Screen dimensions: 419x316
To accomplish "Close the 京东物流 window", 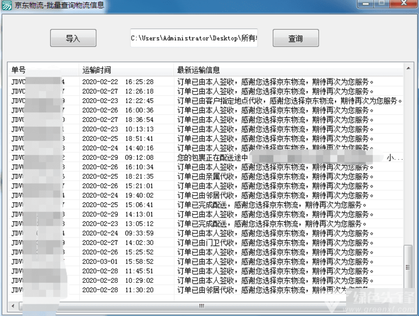I will (404, 3).
